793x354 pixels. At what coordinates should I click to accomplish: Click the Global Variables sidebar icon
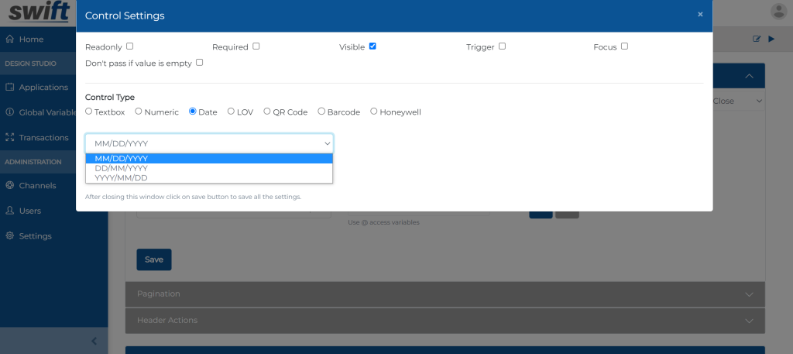click(x=10, y=112)
